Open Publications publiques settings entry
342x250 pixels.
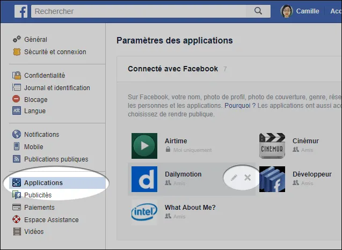[56, 159]
